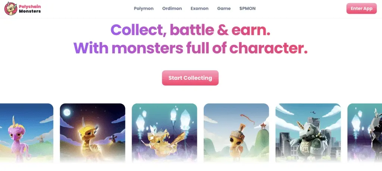Click the full moon in night card
Screen dimensions: 382x171
click(x=67, y=112)
